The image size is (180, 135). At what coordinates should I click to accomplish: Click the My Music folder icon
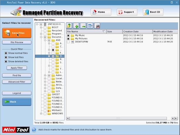72,35
